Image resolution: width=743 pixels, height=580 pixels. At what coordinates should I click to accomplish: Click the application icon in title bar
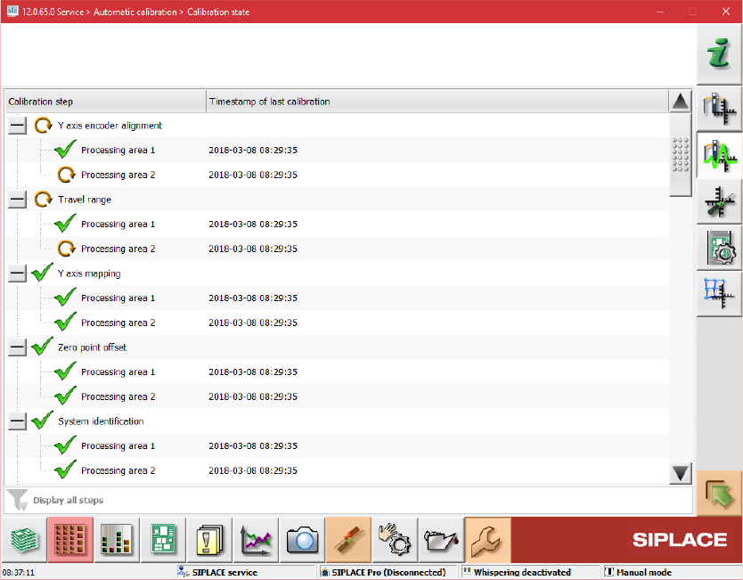click(x=12, y=11)
